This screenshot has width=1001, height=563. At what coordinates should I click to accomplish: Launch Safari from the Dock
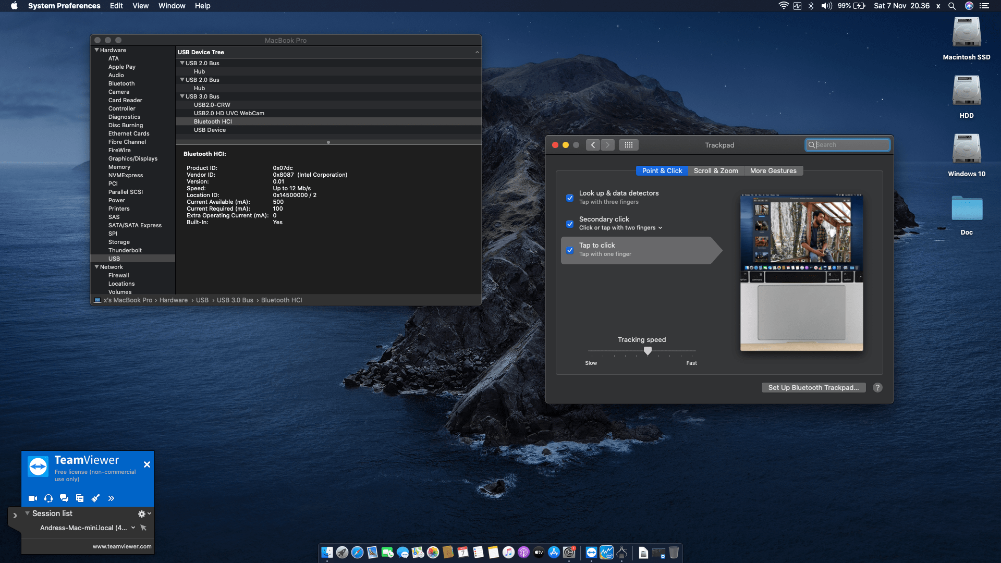coord(358,552)
